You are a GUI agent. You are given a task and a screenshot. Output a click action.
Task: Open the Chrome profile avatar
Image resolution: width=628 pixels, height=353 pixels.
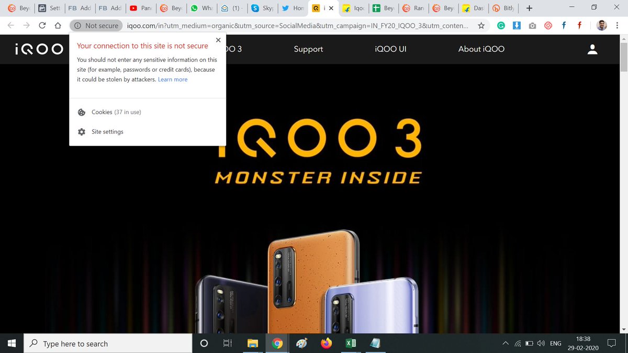coord(602,25)
